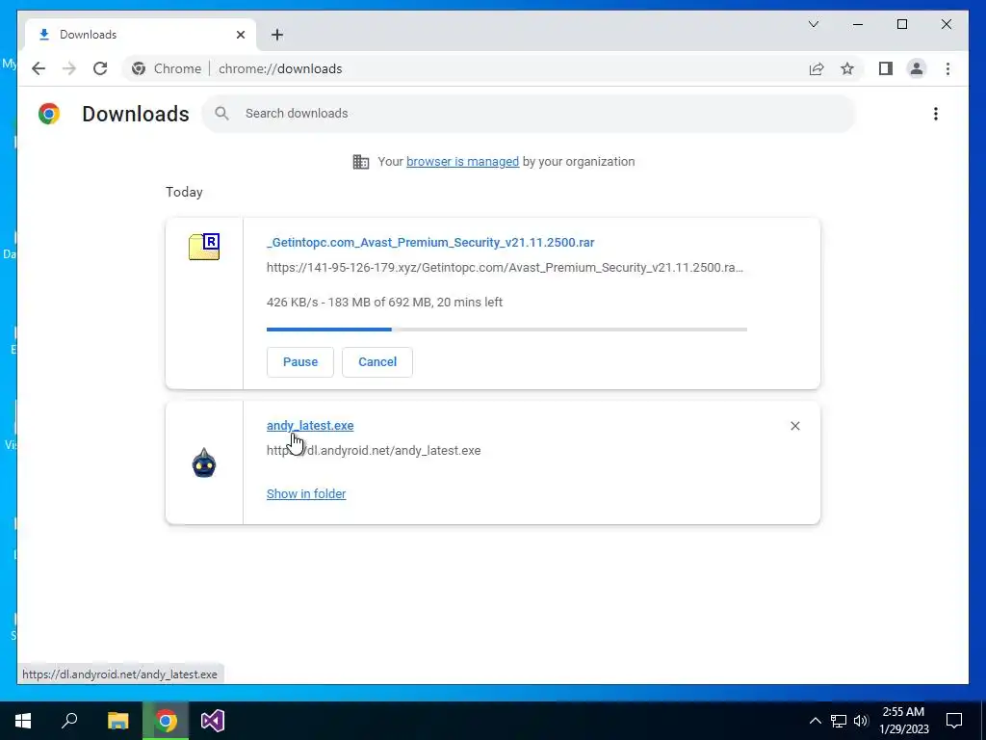
Task: Click the Chrome logo beside Downloads title
Action: [x=49, y=114]
